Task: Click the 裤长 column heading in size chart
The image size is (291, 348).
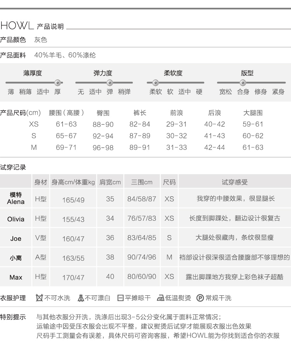Action: pyautogui.click(x=140, y=113)
